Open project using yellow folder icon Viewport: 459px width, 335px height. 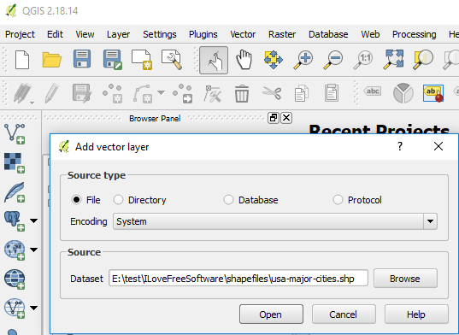pos(52,60)
